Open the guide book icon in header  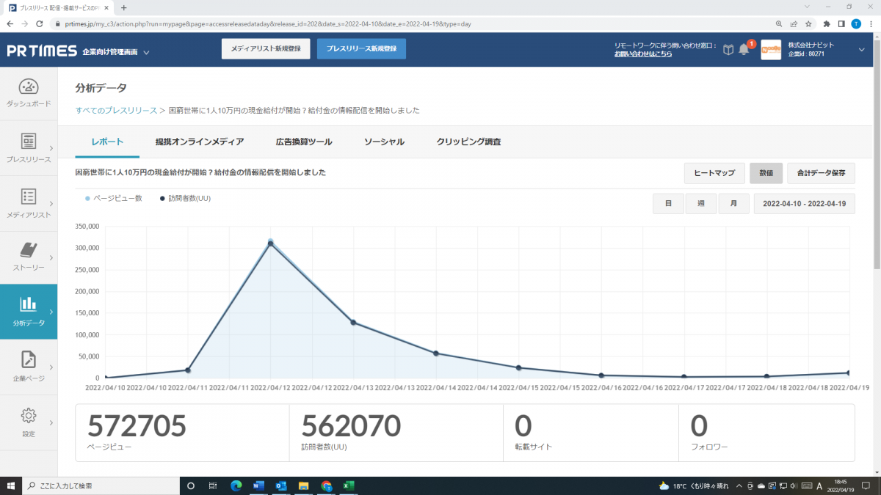click(728, 50)
